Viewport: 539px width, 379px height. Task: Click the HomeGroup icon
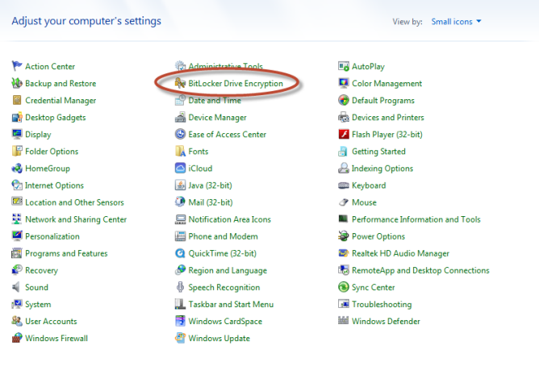point(16,168)
